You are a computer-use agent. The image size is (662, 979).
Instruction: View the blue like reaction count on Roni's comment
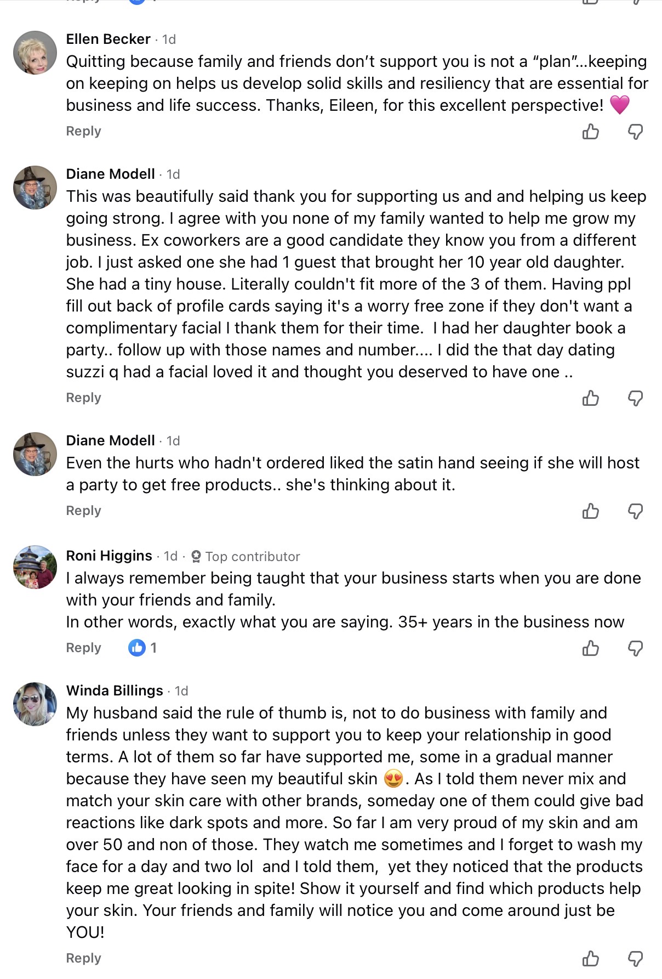142,648
